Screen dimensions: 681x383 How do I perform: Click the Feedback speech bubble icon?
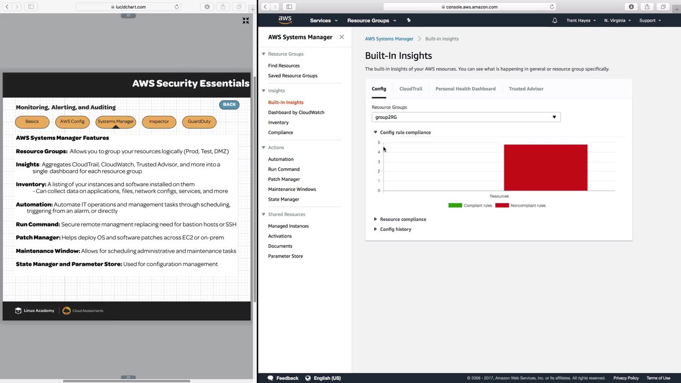tap(270, 378)
